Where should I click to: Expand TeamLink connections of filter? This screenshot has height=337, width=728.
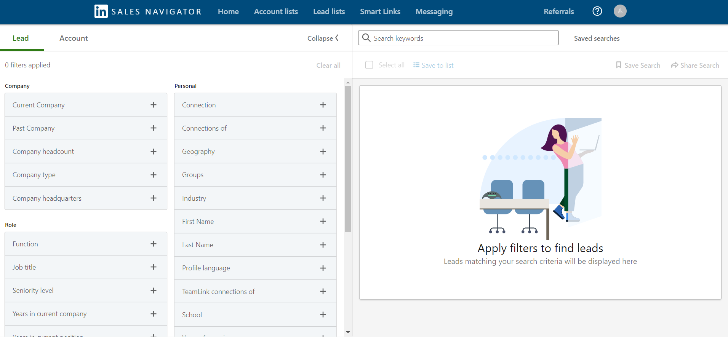coord(255,291)
